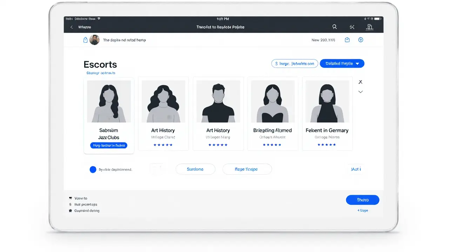Select the "Rege" pill tab
Screen dimensions: 449x252
[247, 169]
